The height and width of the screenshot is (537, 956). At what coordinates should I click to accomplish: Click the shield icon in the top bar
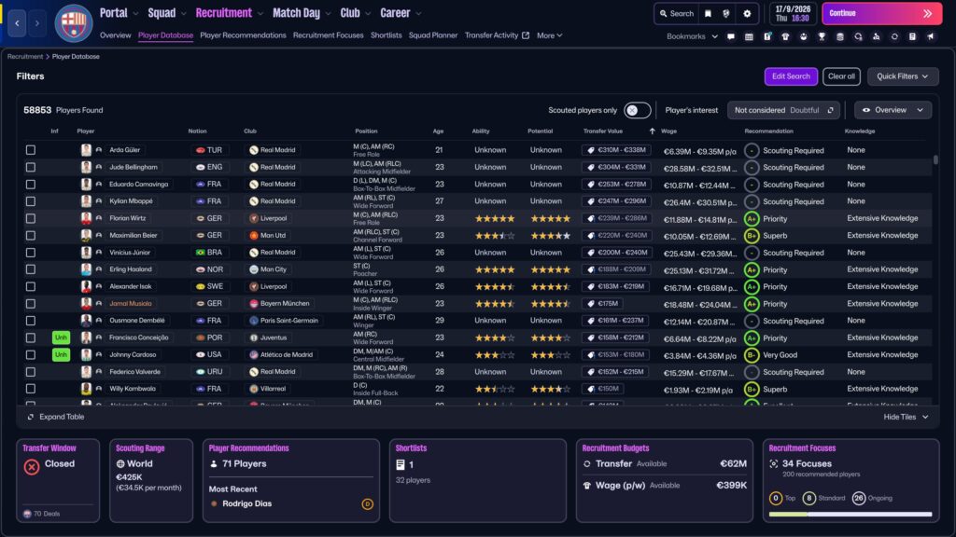pyautogui.click(x=726, y=13)
